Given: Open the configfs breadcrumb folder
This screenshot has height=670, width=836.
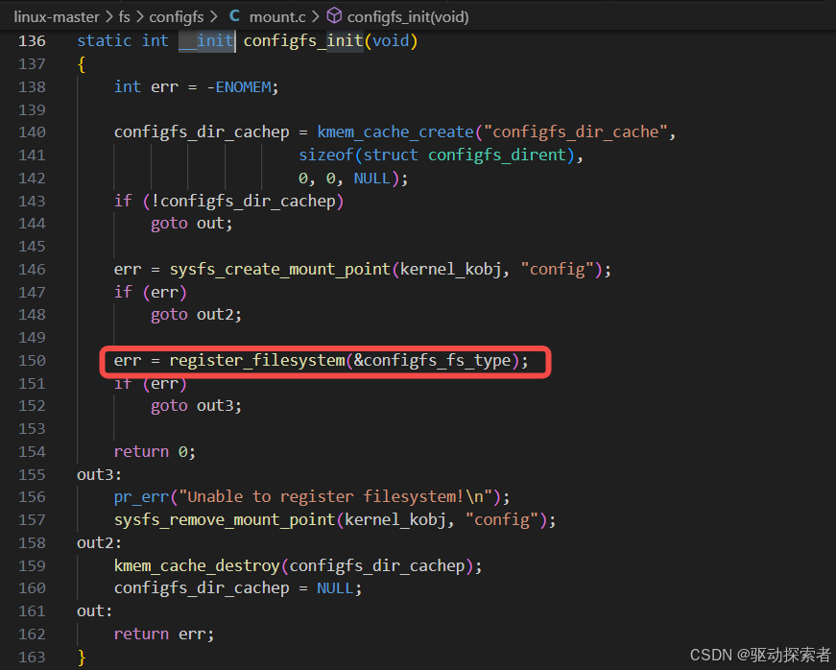Looking at the screenshot, I should [x=177, y=17].
